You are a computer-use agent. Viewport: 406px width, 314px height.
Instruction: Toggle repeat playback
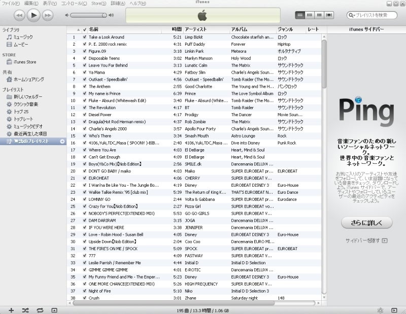(40, 310)
